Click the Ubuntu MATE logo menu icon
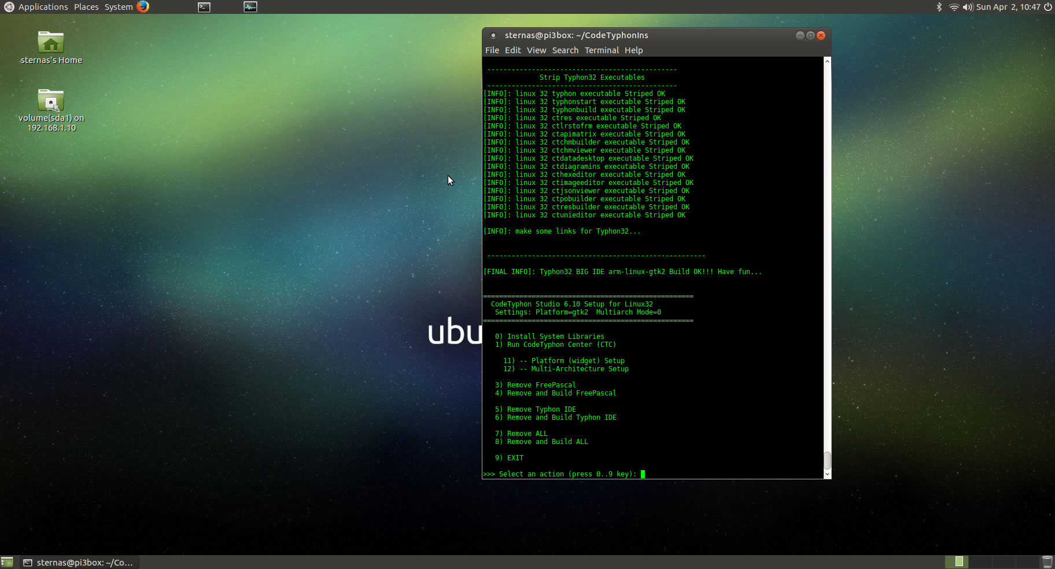 pos(9,7)
